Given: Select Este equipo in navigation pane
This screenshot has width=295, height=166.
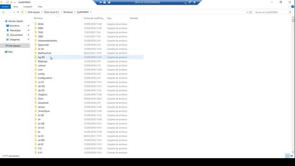Looking at the screenshot, I should (14, 46).
